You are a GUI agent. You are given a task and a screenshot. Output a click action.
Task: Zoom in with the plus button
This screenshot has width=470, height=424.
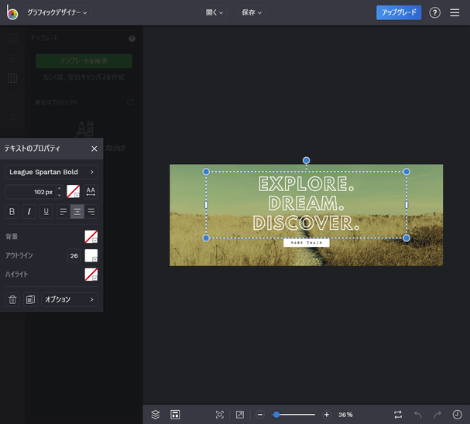(327, 415)
